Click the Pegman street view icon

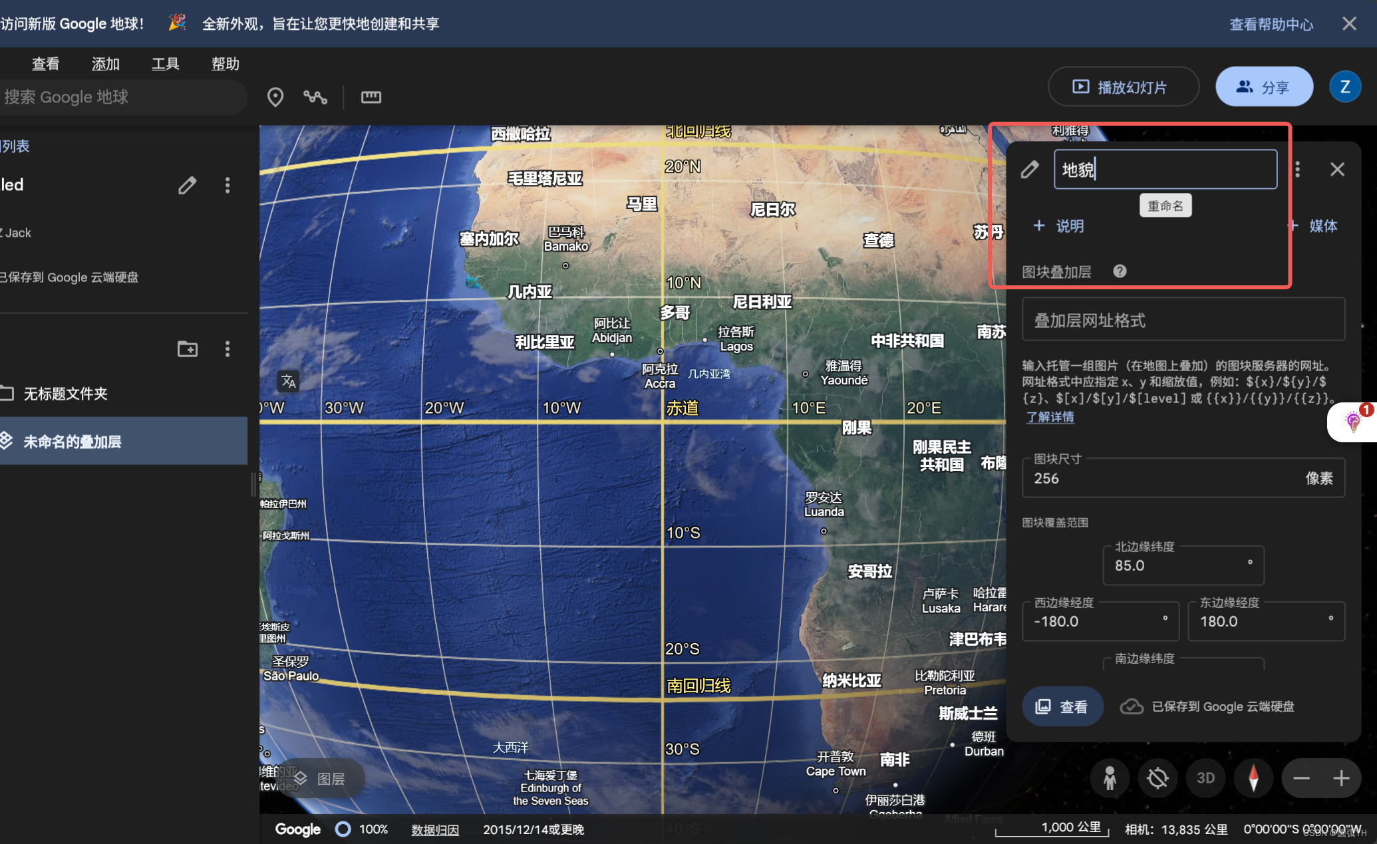(1110, 777)
